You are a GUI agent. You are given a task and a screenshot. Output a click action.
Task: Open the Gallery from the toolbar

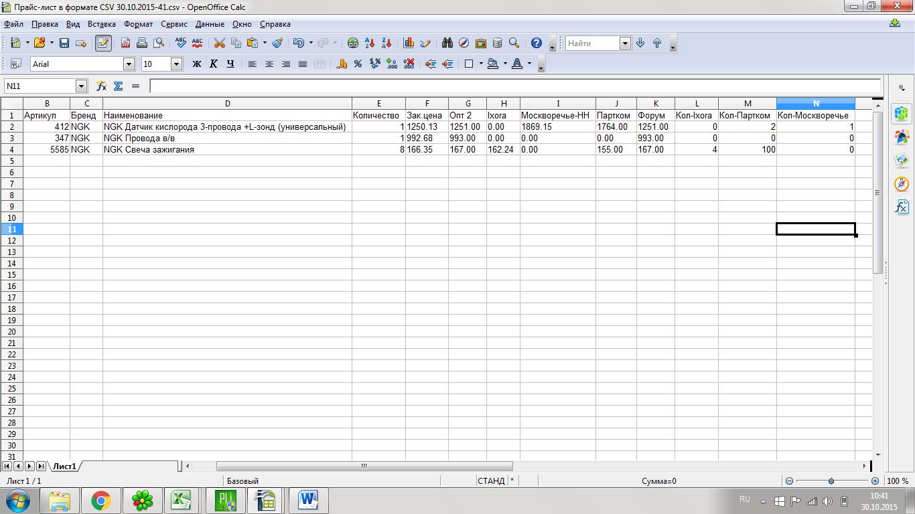pyautogui.click(x=481, y=43)
